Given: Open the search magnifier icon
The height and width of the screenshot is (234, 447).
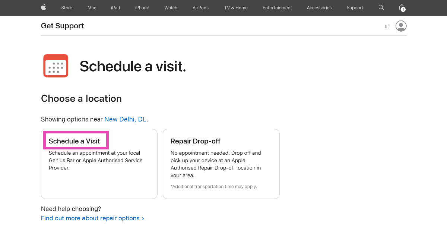Looking at the screenshot, I should click(x=381, y=7).
